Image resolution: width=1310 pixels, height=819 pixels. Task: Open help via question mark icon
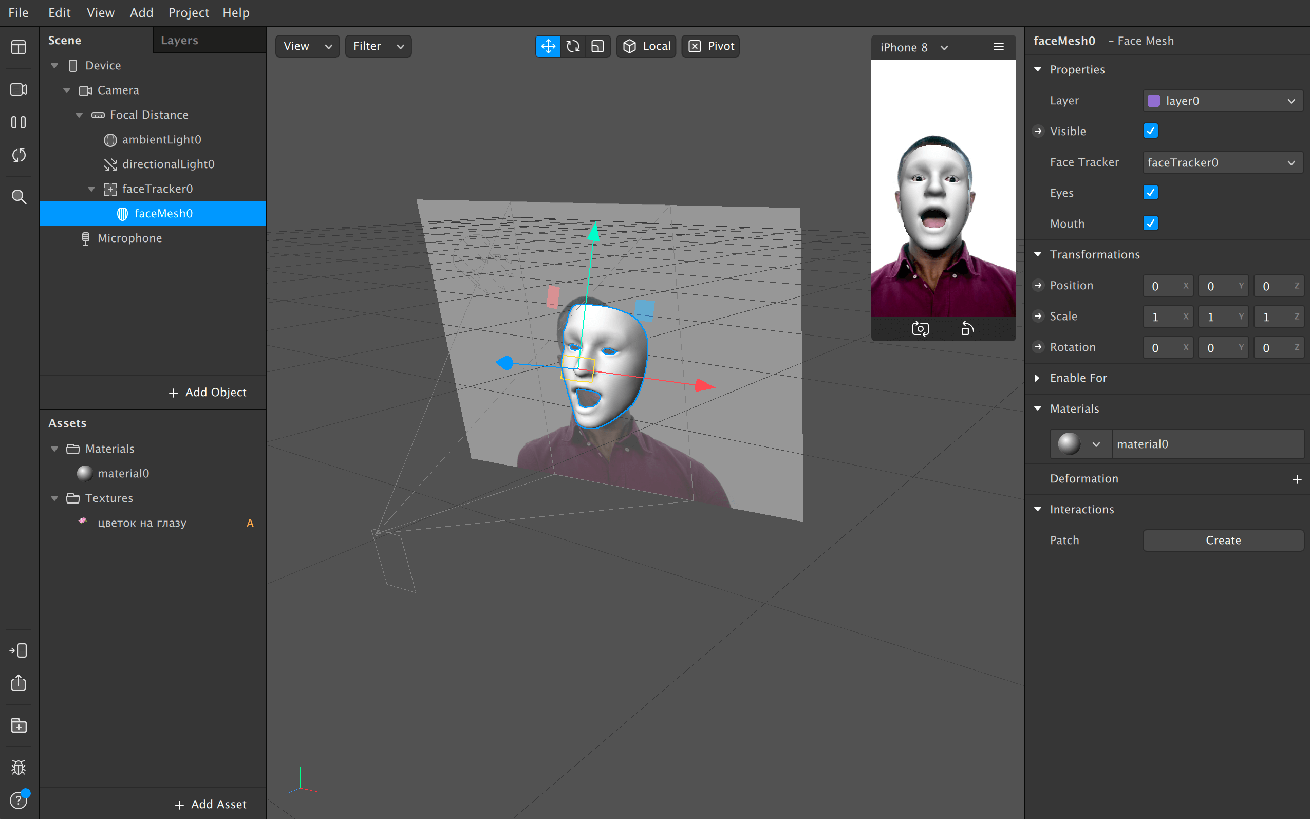[19, 799]
